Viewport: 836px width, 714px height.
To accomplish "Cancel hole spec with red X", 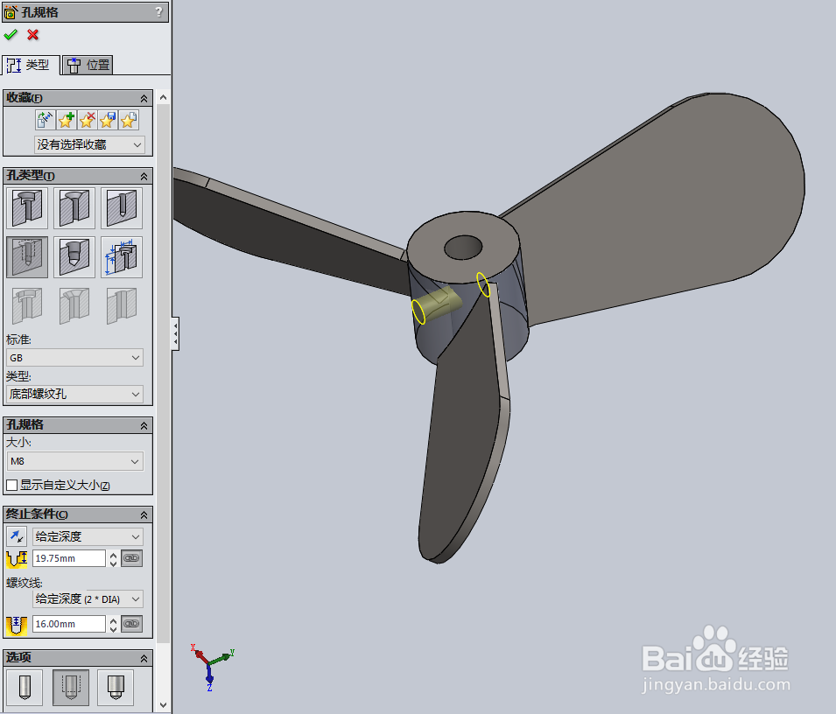I will click(x=33, y=35).
